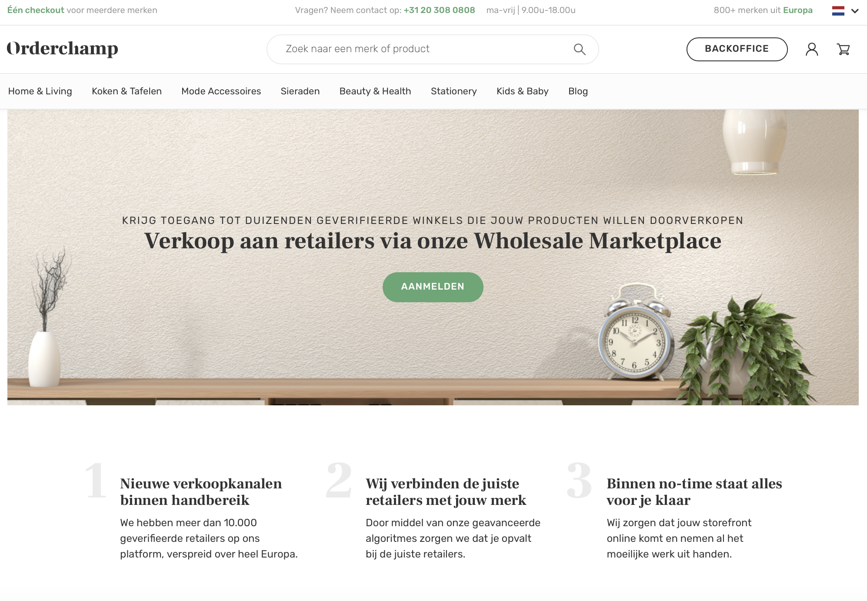Click the BACKOFFICE button
This screenshot has height=601, width=867.
(737, 49)
